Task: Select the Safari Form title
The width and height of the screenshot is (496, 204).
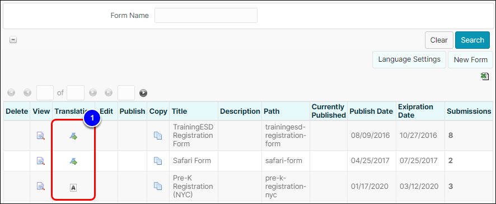Action: pos(192,161)
